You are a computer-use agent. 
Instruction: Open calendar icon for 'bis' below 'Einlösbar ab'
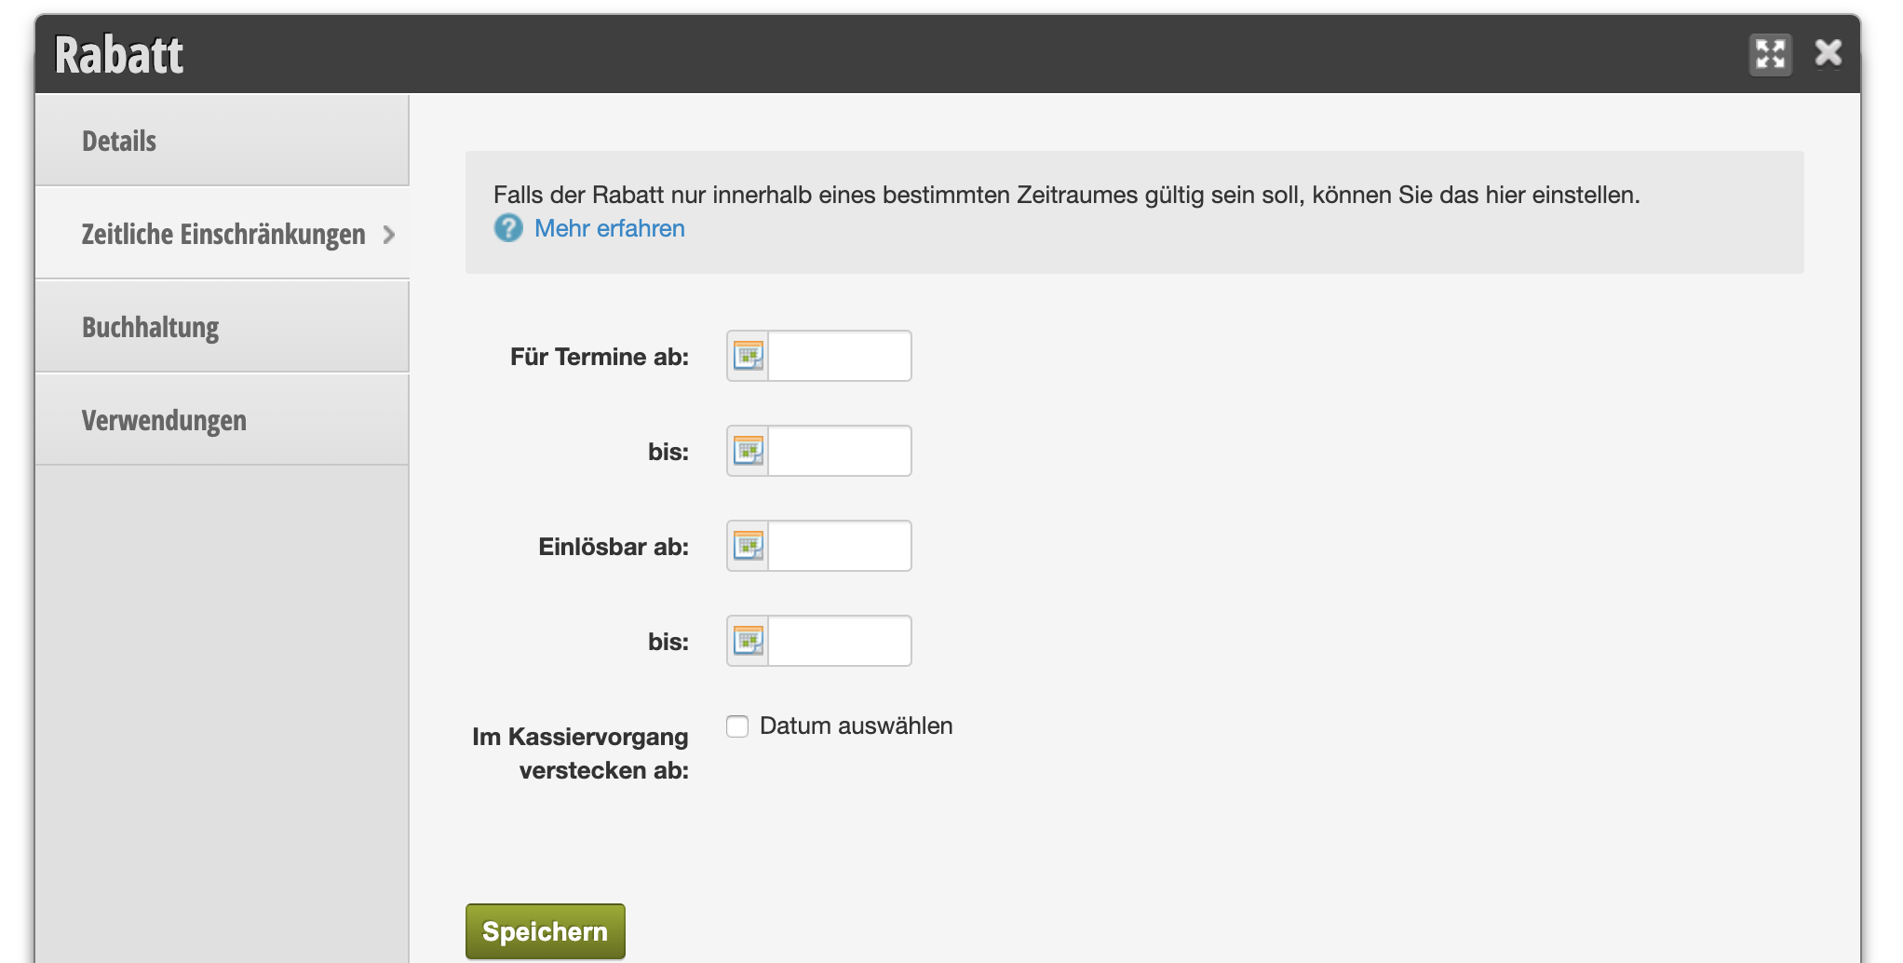[748, 641]
